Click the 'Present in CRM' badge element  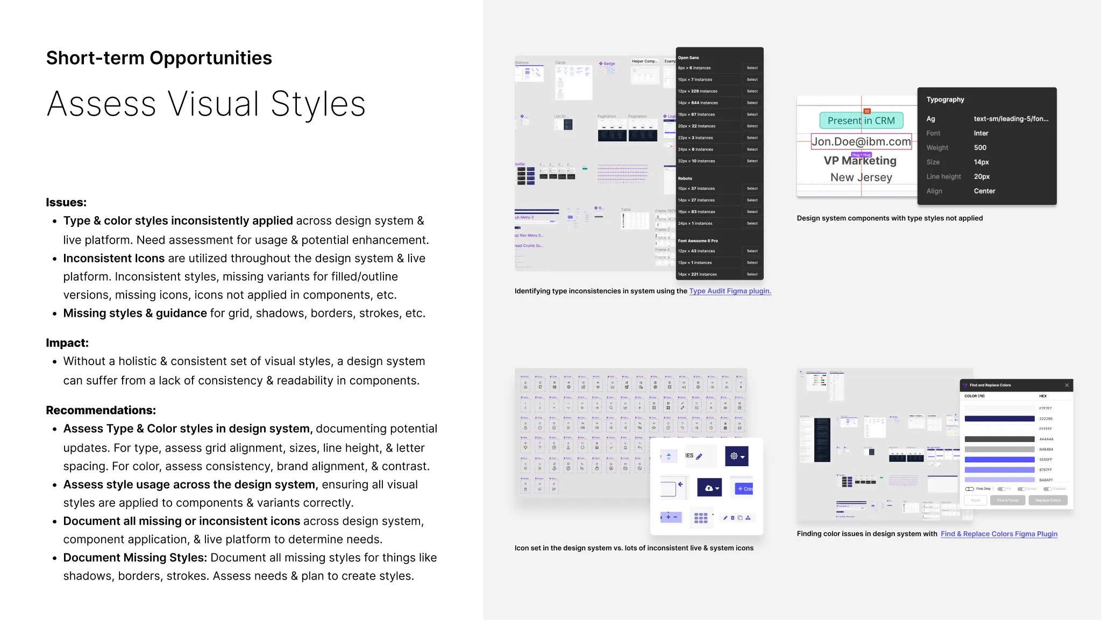pos(861,120)
